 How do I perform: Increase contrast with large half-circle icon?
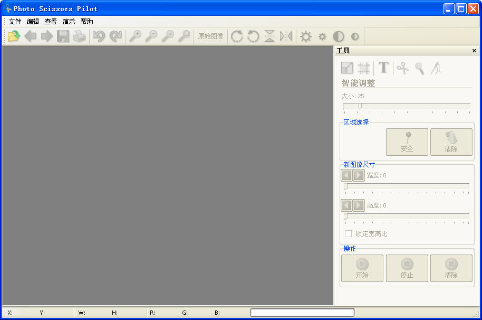[339, 36]
